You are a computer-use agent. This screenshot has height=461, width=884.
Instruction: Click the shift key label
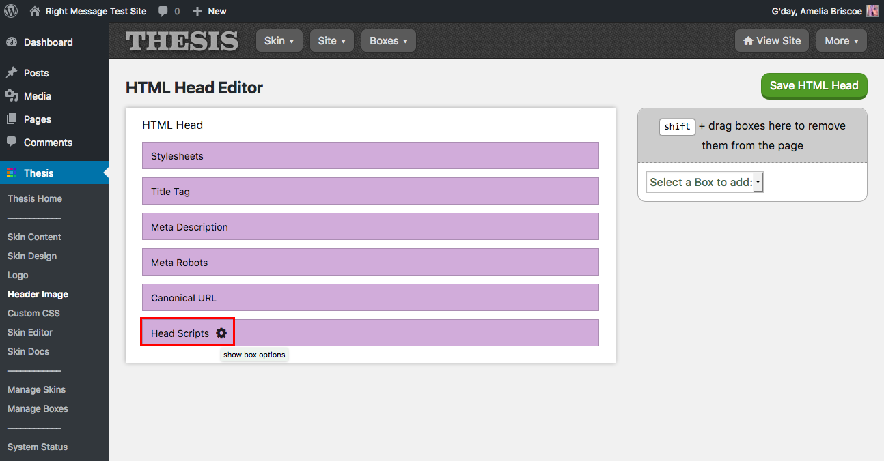[x=677, y=127]
